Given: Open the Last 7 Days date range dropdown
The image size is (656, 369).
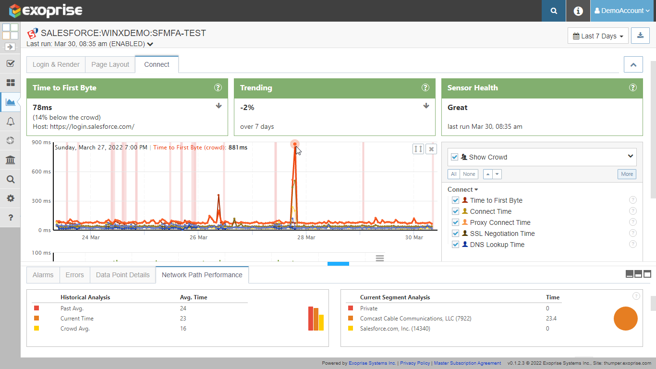Looking at the screenshot, I should 598,36.
